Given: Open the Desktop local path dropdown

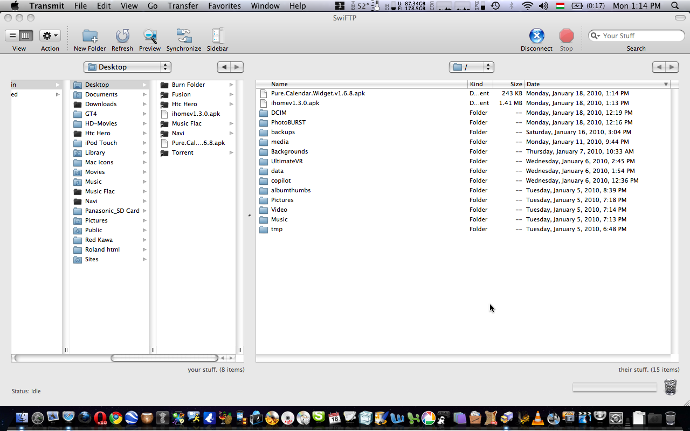Looking at the screenshot, I should (x=127, y=67).
